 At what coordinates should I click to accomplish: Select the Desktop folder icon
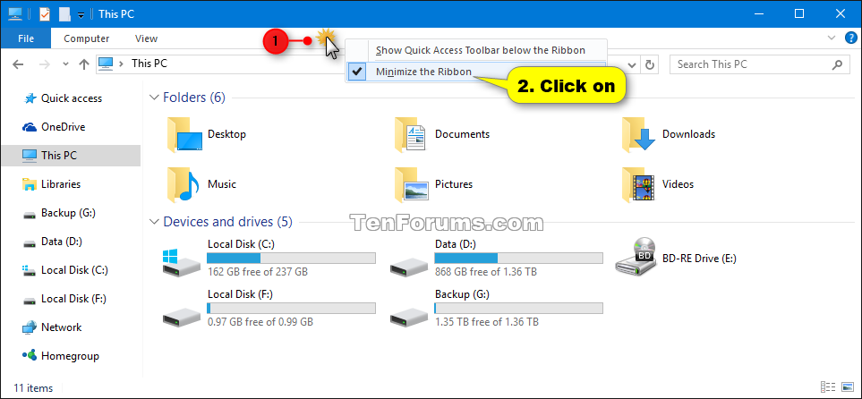click(184, 134)
